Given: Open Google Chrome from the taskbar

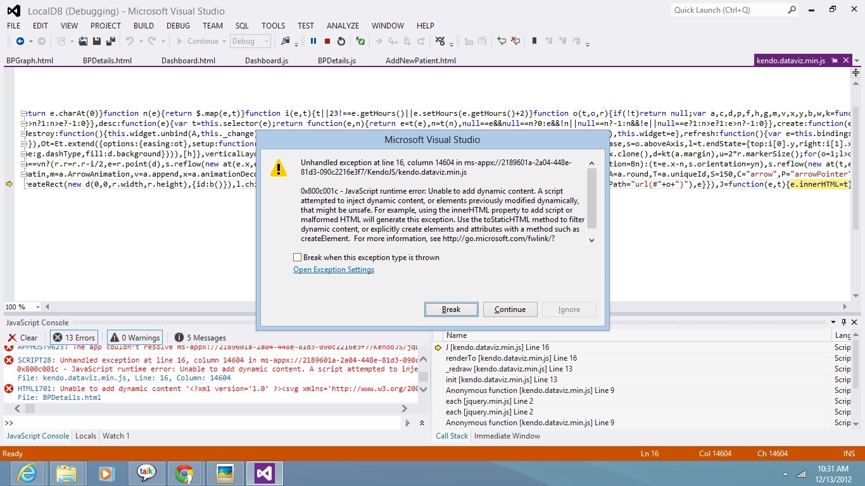Looking at the screenshot, I should pyautogui.click(x=184, y=473).
